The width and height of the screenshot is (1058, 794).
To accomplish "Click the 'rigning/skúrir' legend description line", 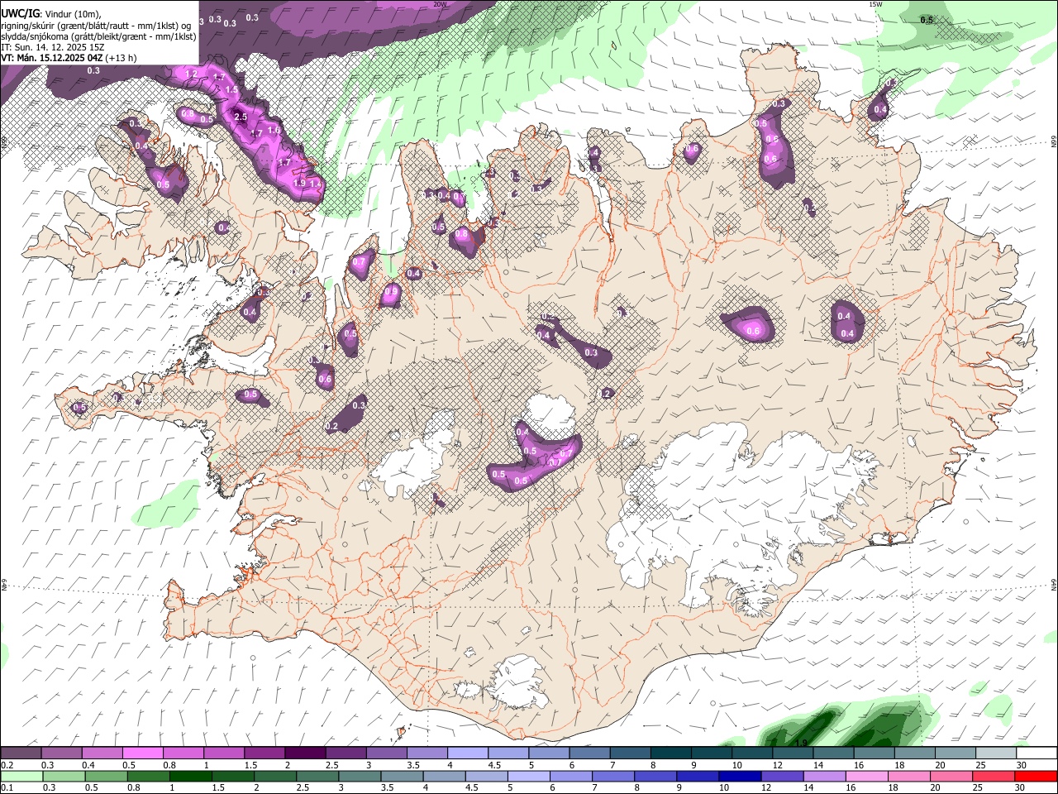I will [x=96, y=25].
